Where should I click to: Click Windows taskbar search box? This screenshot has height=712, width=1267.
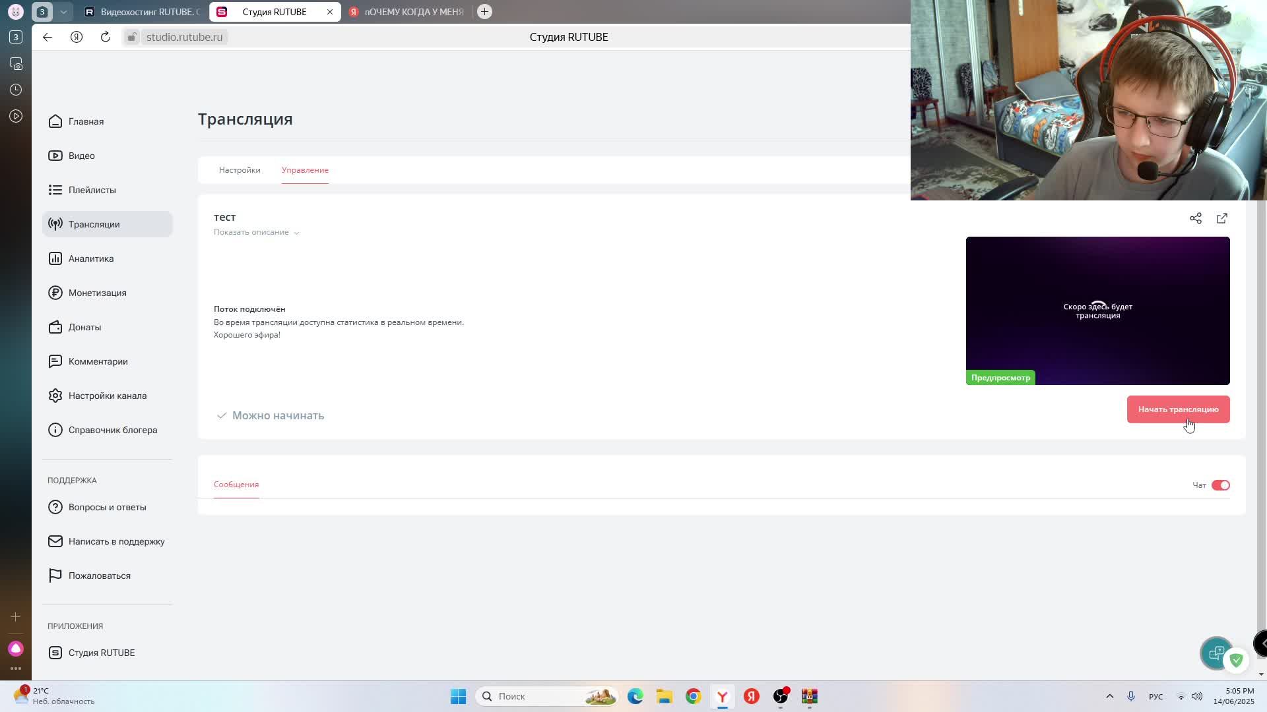tap(546, 696)
